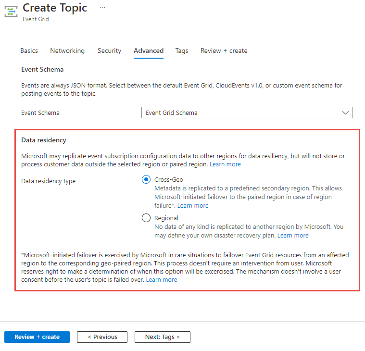This screenshot has height=351, width=365.
Task: Switch to the Basics tab
Action: coord(29,50)
